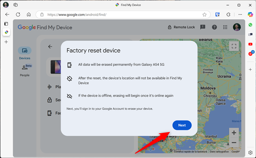
Task: Click the Factory reset device option
Action: pyautogui.click(x=54, y=113)
